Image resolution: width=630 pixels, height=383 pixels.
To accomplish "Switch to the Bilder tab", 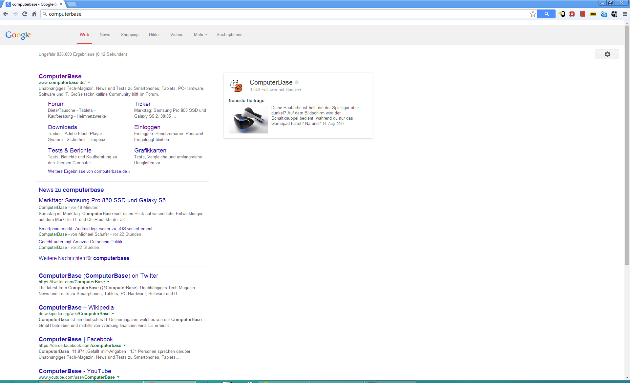I will tap(154, 34).
